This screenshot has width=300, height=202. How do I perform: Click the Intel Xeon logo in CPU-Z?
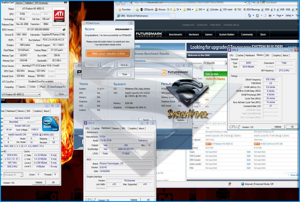50,124
